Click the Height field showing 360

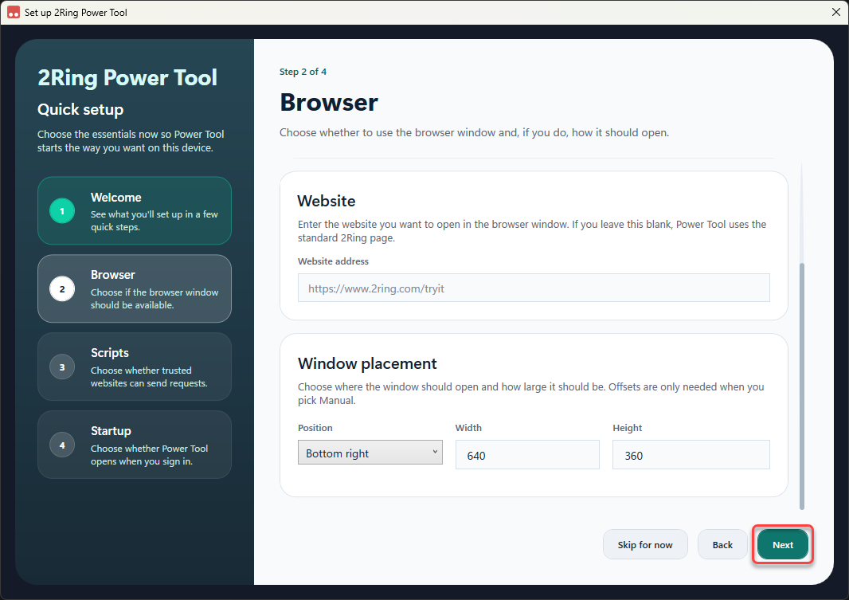pos(691,455)
